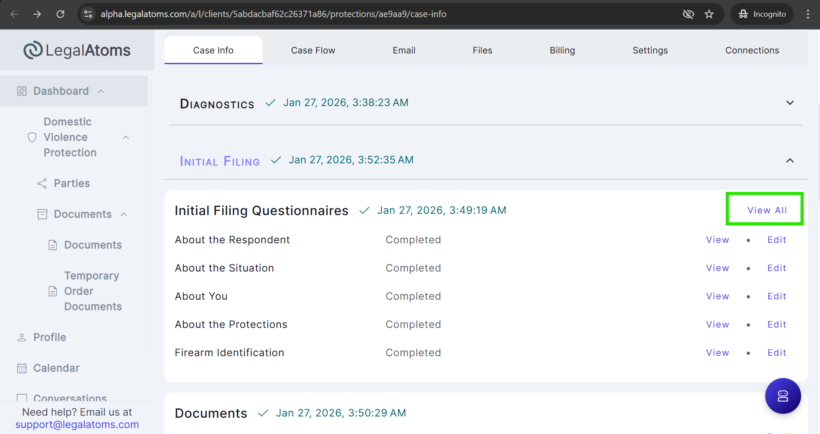The width and height of the screenshot is (820, 434).
Task: Open the chatbot assistant button
Action: coord(782,396)
